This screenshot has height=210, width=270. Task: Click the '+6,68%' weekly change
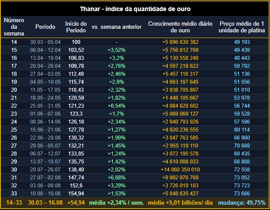(x=117, y=178)
